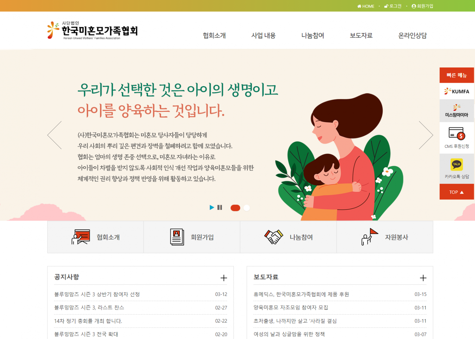Viewport: 475px width, 339px height.
Task: Expand 공지사항 with the plus button
Action: 224,278
